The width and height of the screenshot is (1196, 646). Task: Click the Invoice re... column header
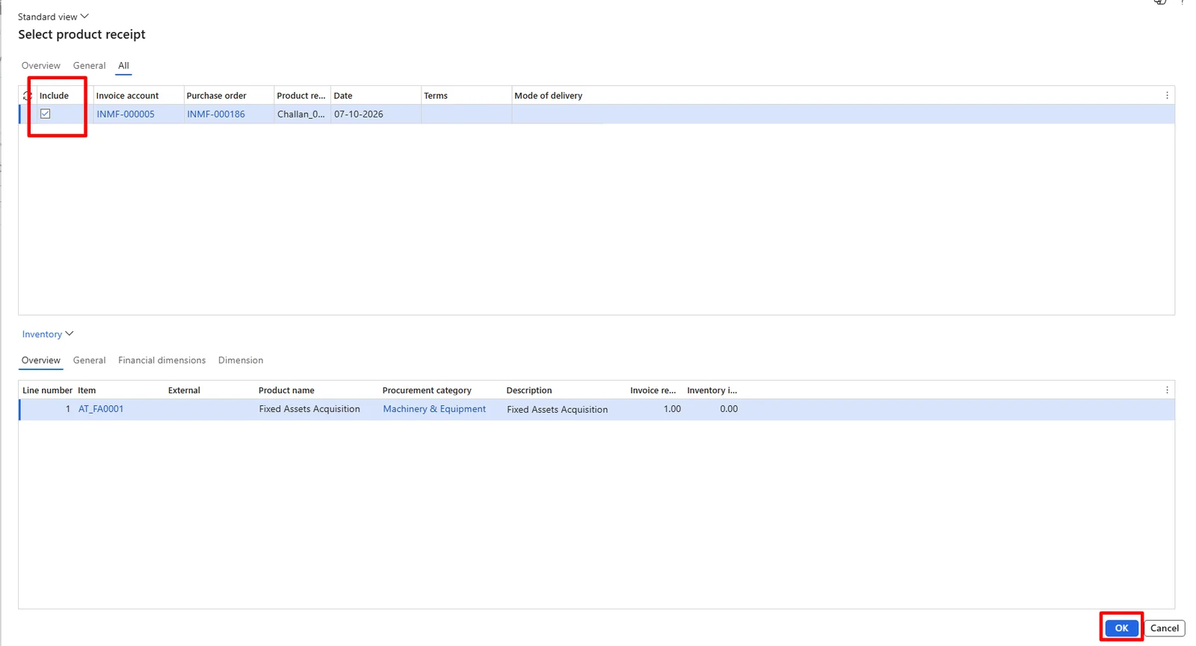coord(653,390)
